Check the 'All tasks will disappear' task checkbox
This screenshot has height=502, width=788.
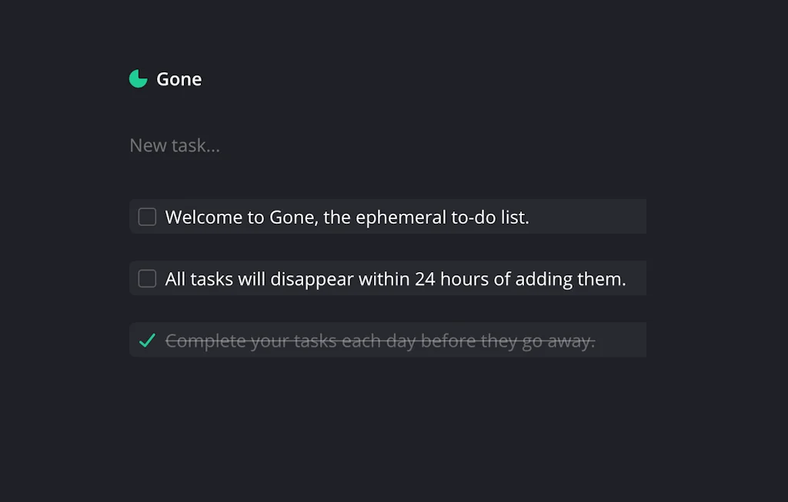(146, 278)
